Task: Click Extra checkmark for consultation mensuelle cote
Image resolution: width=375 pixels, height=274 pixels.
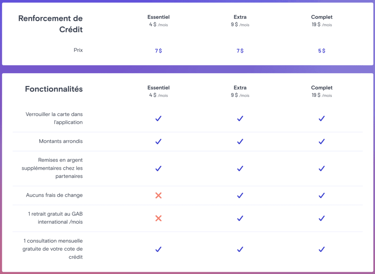Action: point(240,249)
